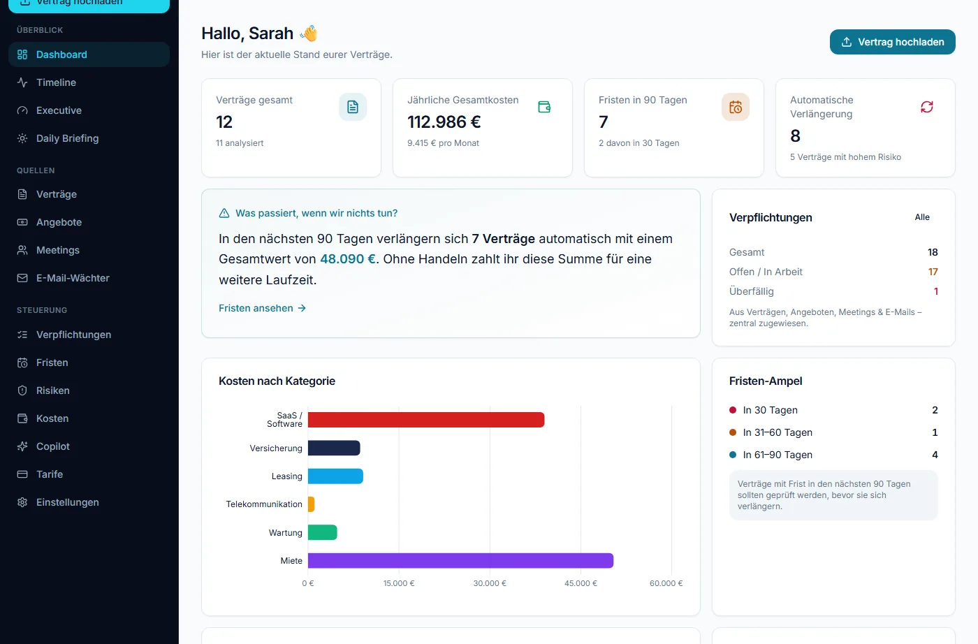The image size is (978, 644).
Task: Click the In 30 Tagen row in Fristen-Ampel
Action: pos(833,410)
